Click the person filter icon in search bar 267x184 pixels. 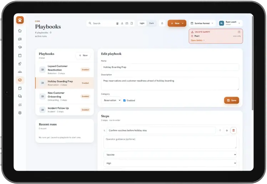click(122, 23)
